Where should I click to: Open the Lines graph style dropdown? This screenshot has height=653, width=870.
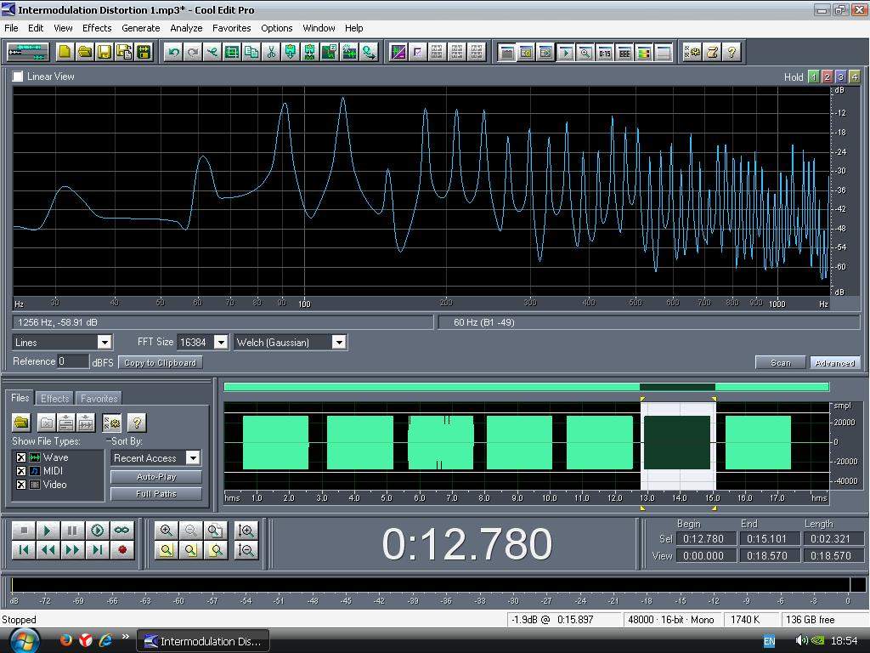pos(105,342)
